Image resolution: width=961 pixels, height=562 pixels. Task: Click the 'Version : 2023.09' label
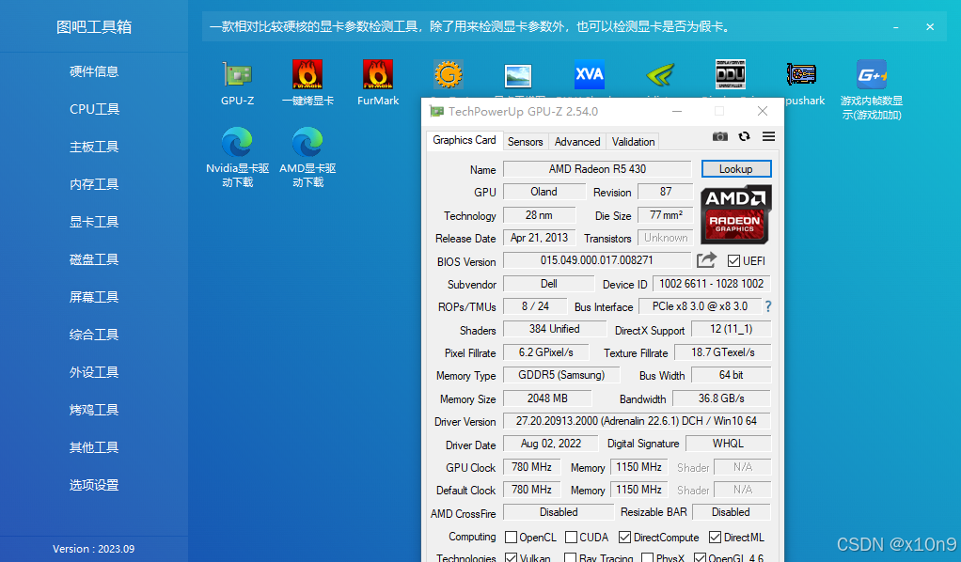tap(94, 549)
